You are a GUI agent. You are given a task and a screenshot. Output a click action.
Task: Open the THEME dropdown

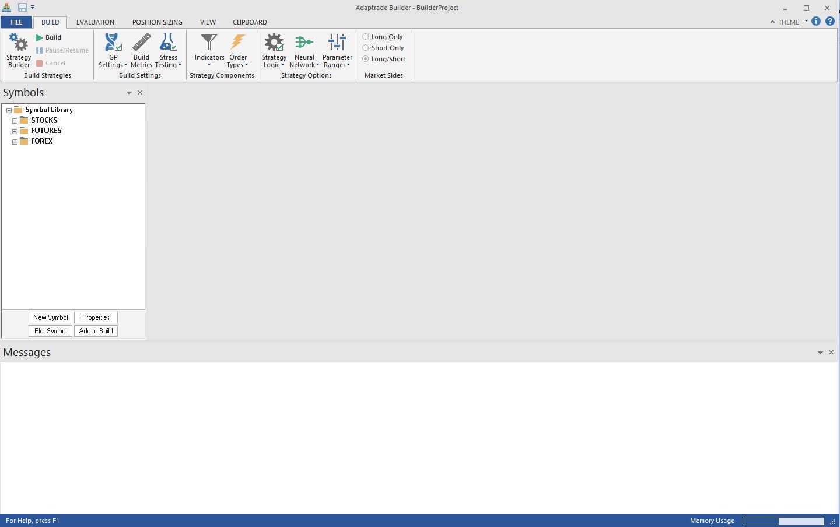793,22
